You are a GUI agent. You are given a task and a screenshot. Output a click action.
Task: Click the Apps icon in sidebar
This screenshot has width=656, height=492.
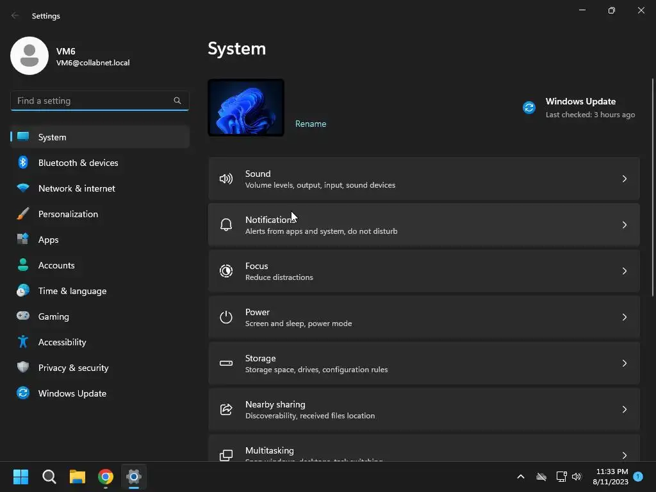point(23,240)
